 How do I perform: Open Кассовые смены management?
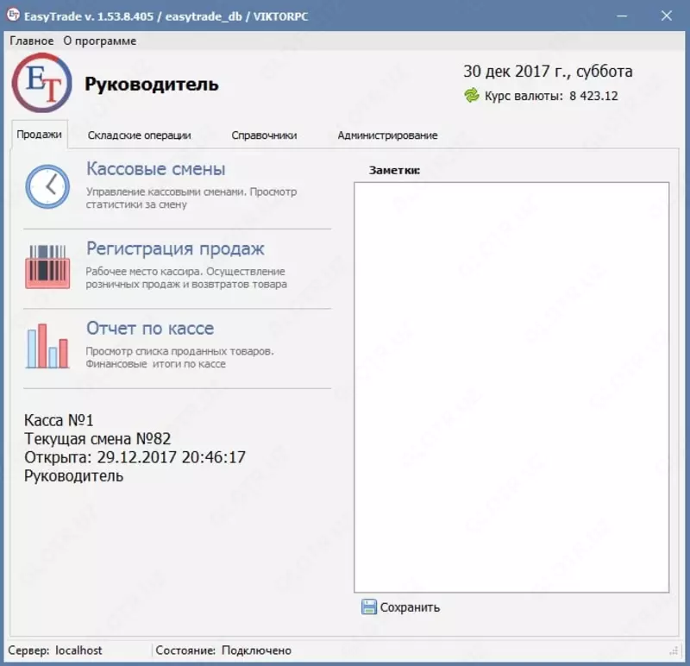[x=155, y=169]
